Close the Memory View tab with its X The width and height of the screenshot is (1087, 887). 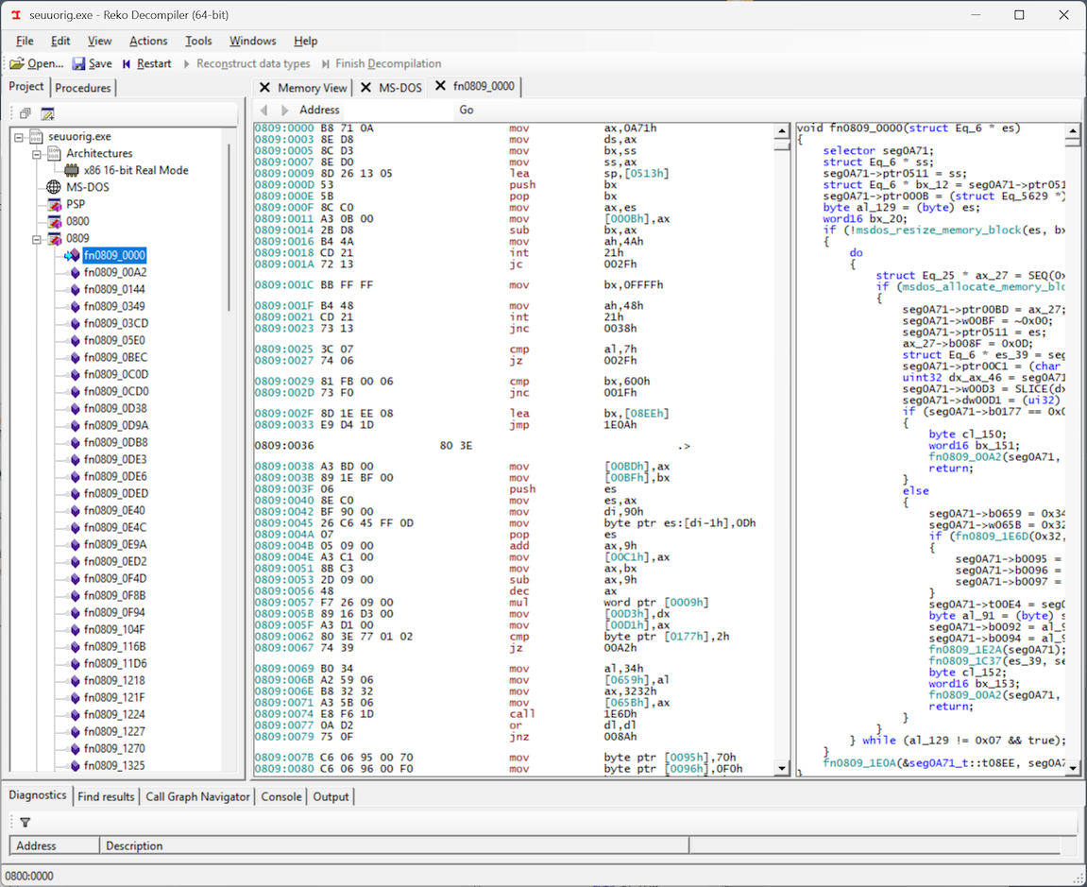click(265, 88)
